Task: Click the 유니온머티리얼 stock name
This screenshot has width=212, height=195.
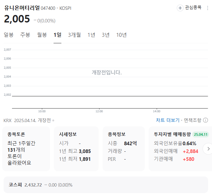Action: (x=22, y=8)
